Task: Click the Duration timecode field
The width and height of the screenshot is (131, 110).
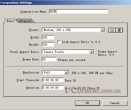Action: 53,88
